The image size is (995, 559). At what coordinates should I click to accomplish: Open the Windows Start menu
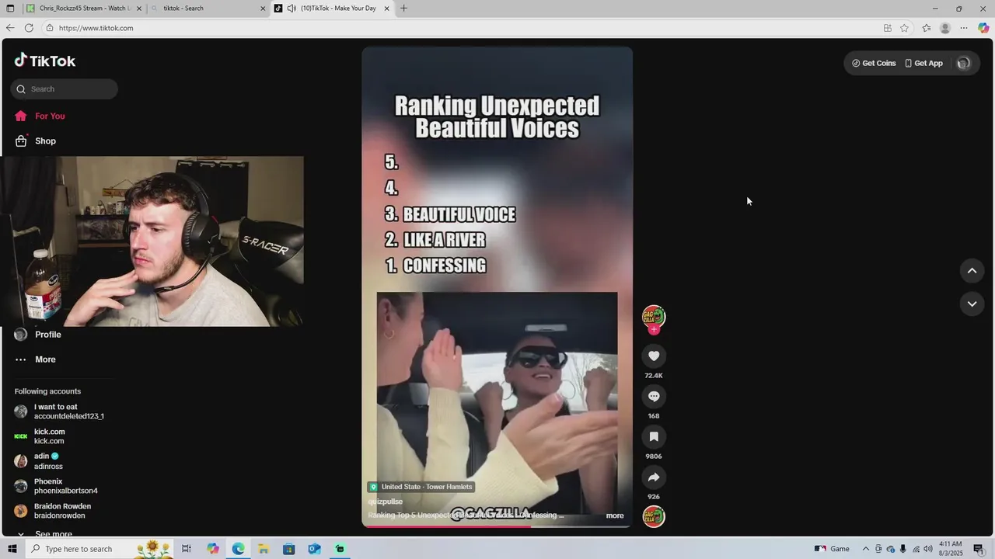click(12, 549)
